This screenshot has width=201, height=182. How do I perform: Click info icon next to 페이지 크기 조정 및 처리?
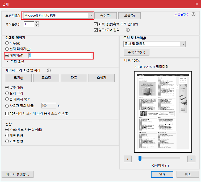(49, 70)
